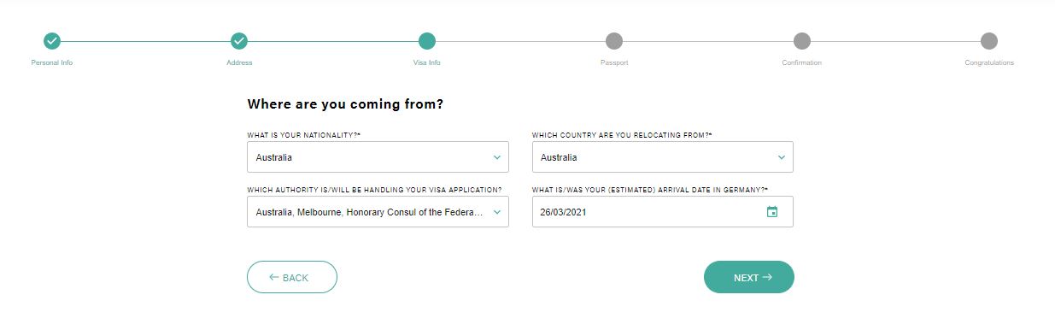
Task: Click the BACK button
Action: [x=292, y=277]
